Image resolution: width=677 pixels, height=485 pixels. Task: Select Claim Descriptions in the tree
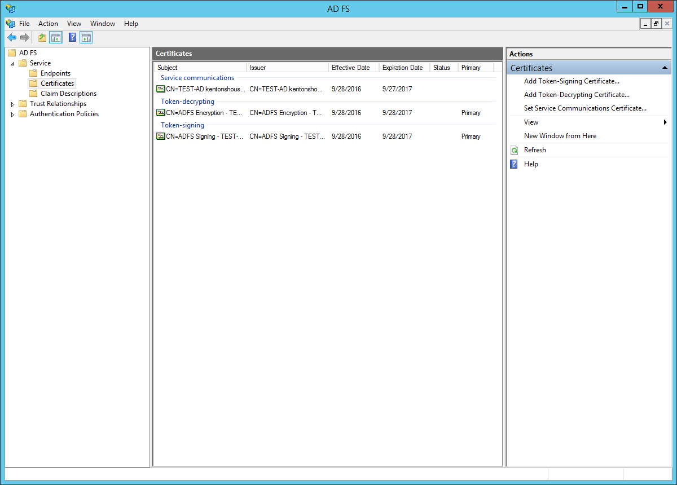68,94
